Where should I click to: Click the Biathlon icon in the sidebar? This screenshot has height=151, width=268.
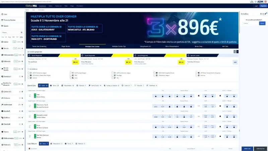pos(2,118)
